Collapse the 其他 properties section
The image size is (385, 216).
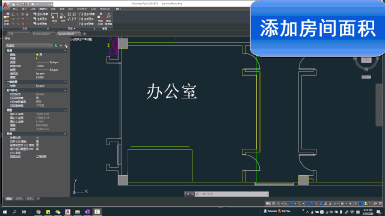(65, 134)
